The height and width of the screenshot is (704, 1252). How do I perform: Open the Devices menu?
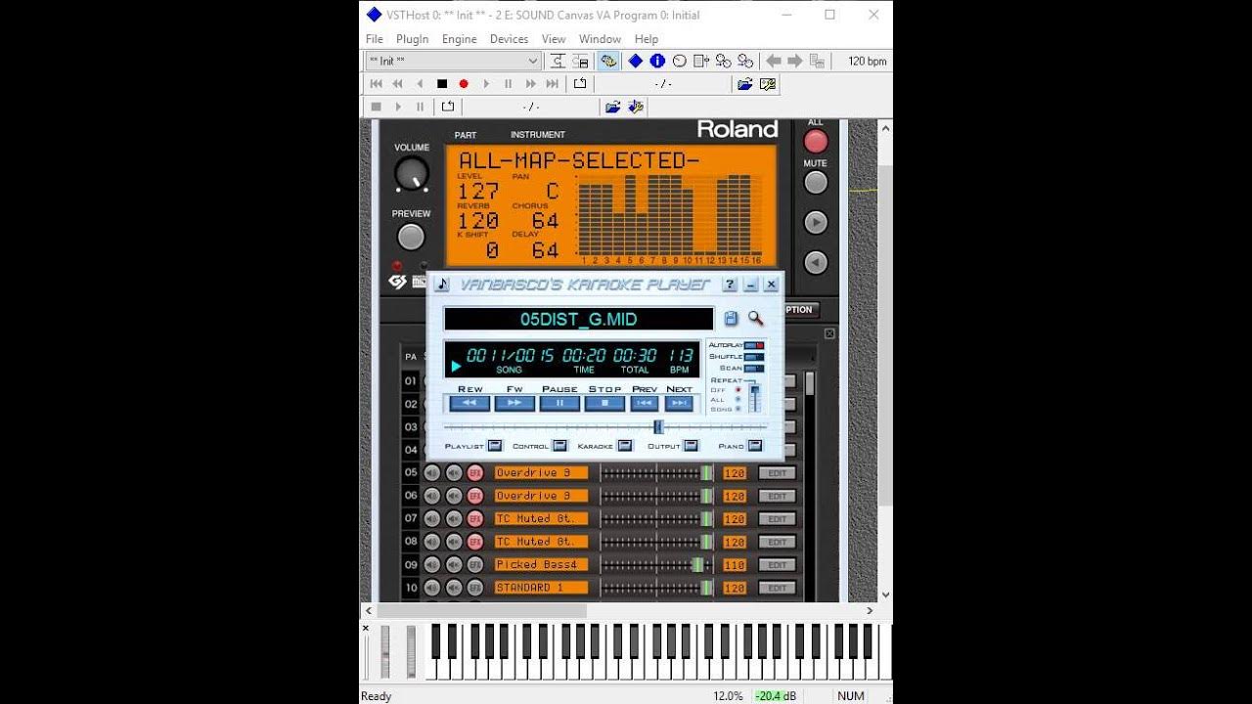click(509, 39)
